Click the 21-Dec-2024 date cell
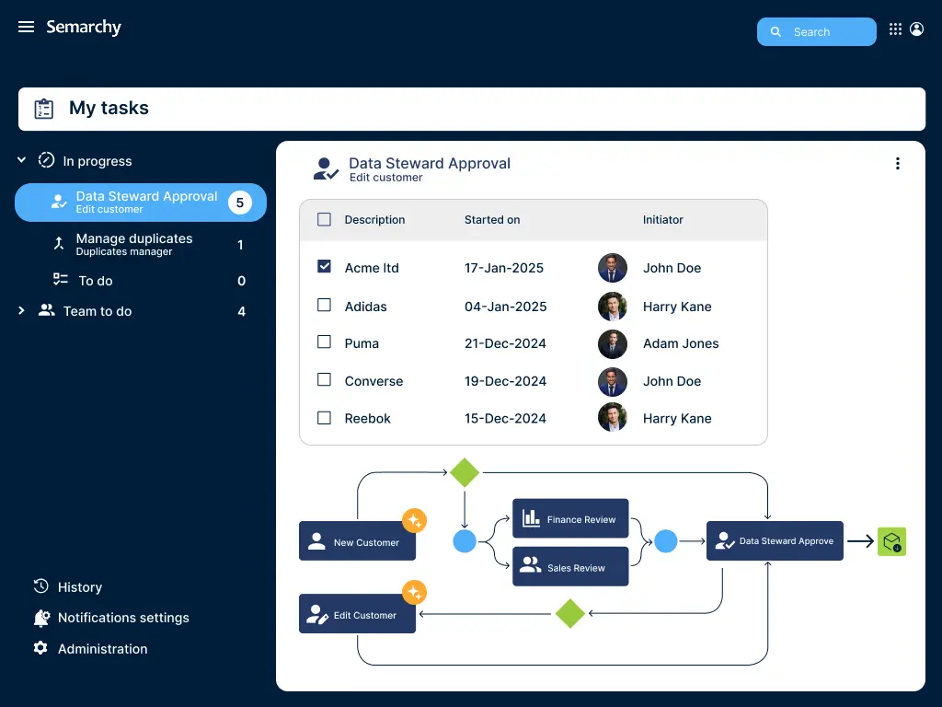942x707 pixels. tap(505, 344)
